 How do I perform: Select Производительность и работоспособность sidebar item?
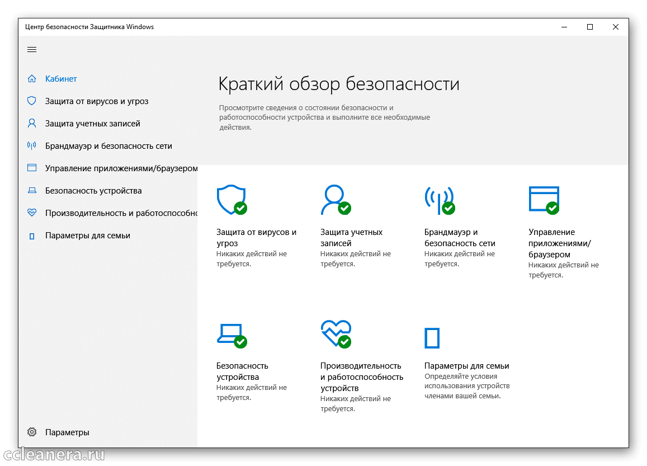[121, 213]
